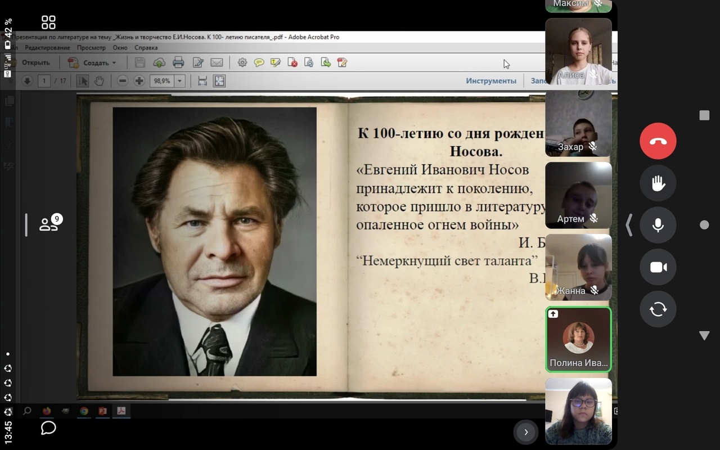Select Артем's video tile
Screen dimensions: 720x450
click(x=578, y=195)
